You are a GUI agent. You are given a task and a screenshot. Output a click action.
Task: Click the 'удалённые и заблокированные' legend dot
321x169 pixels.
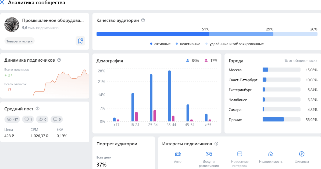point(206,44)
